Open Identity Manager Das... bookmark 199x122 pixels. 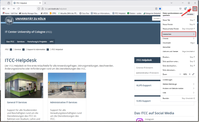pos(29,13)
